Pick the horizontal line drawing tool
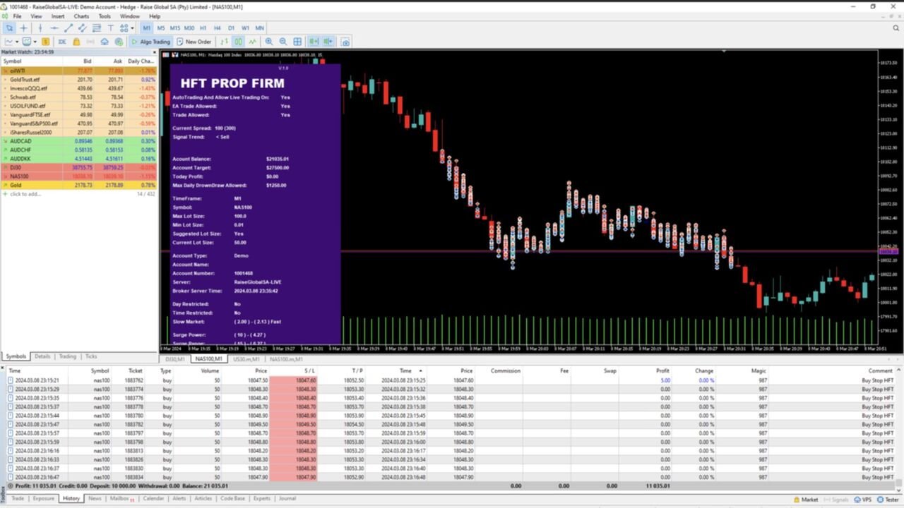904x508 pixels. (x=54, y=28)
